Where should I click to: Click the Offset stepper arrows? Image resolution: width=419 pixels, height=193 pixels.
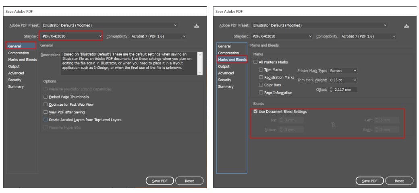(331, 90)
